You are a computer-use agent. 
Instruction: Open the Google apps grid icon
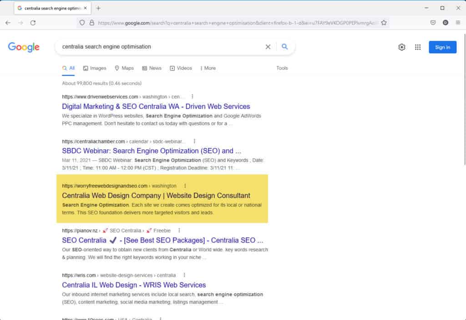(418, 47)
